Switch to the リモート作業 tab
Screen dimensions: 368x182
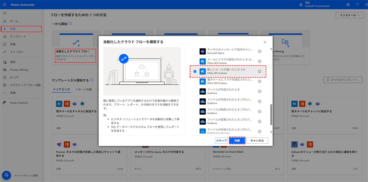point(83,89)
